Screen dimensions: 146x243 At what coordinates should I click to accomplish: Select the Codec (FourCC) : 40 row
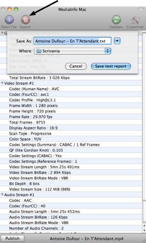(71, 206)
